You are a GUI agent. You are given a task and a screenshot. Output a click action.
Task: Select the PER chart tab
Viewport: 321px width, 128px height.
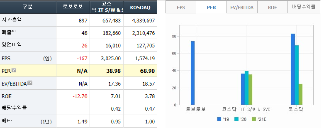point(211,7)
